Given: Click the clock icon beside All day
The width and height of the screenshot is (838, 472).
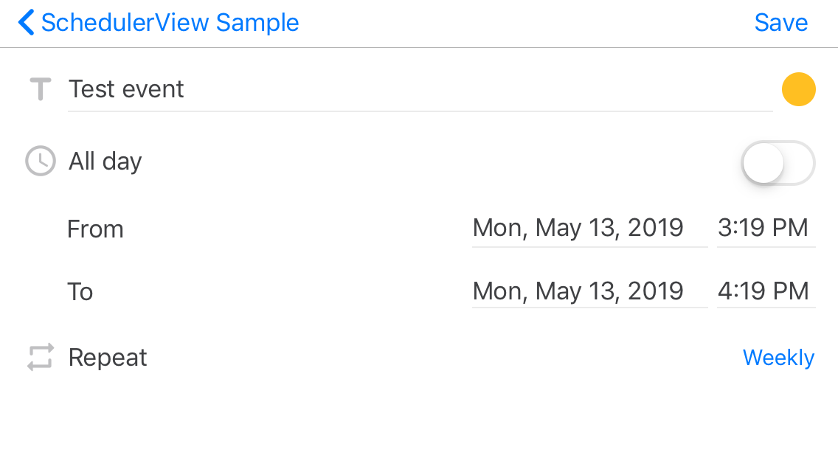Looking at the screenshot, I should point(41,161).
